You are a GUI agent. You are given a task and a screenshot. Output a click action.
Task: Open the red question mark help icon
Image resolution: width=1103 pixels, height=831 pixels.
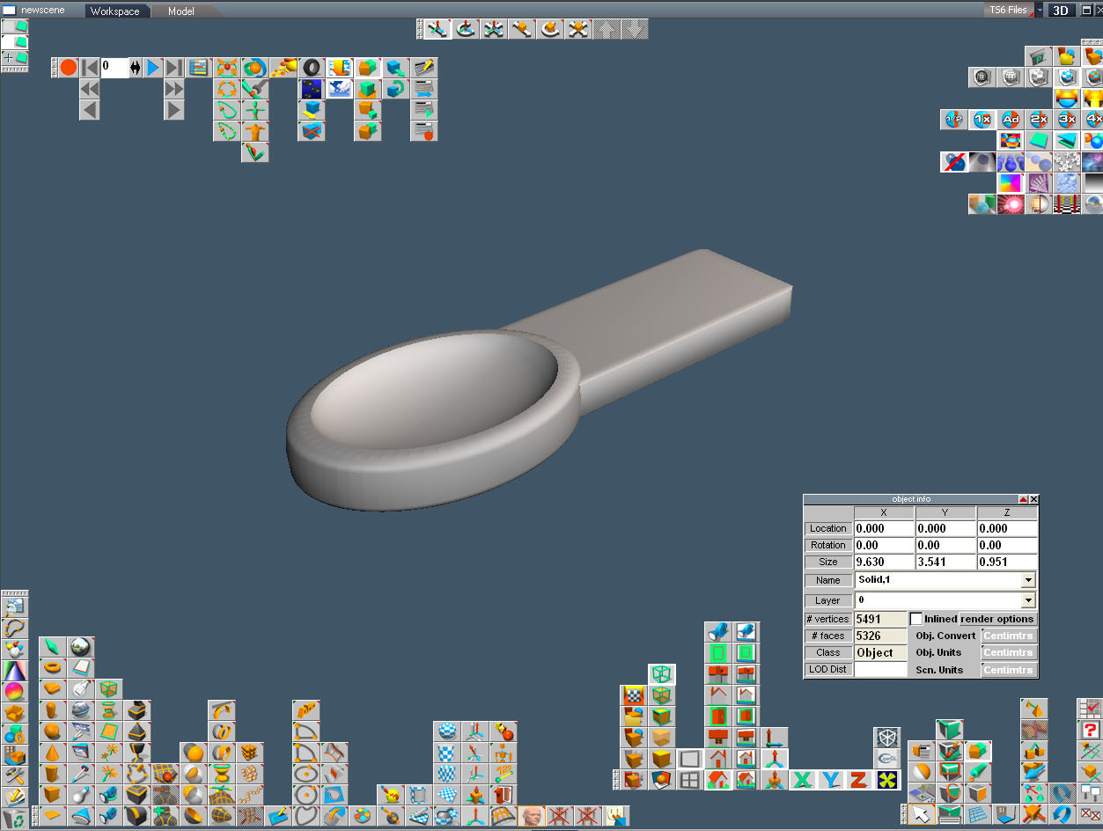point(1091,730)
